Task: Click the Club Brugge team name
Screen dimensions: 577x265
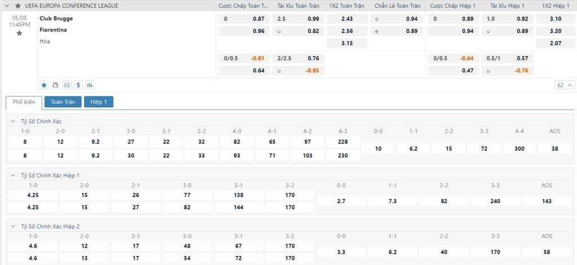Action: click(x=56, y=19)
